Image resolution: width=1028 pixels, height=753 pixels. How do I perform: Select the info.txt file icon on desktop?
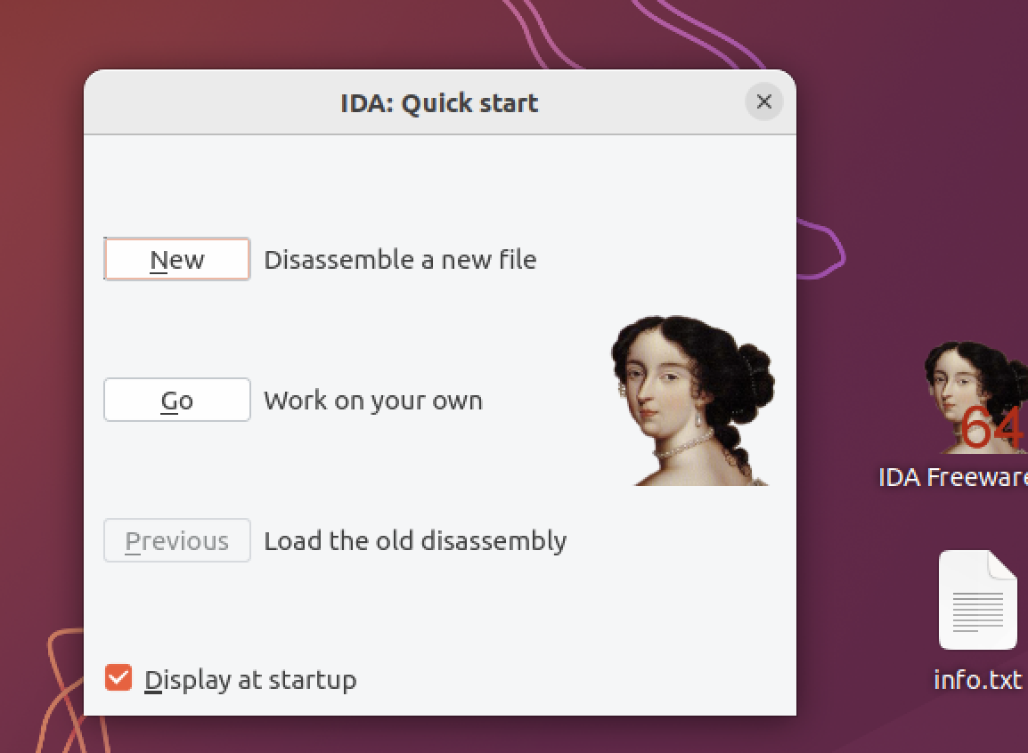click(977, 600)
